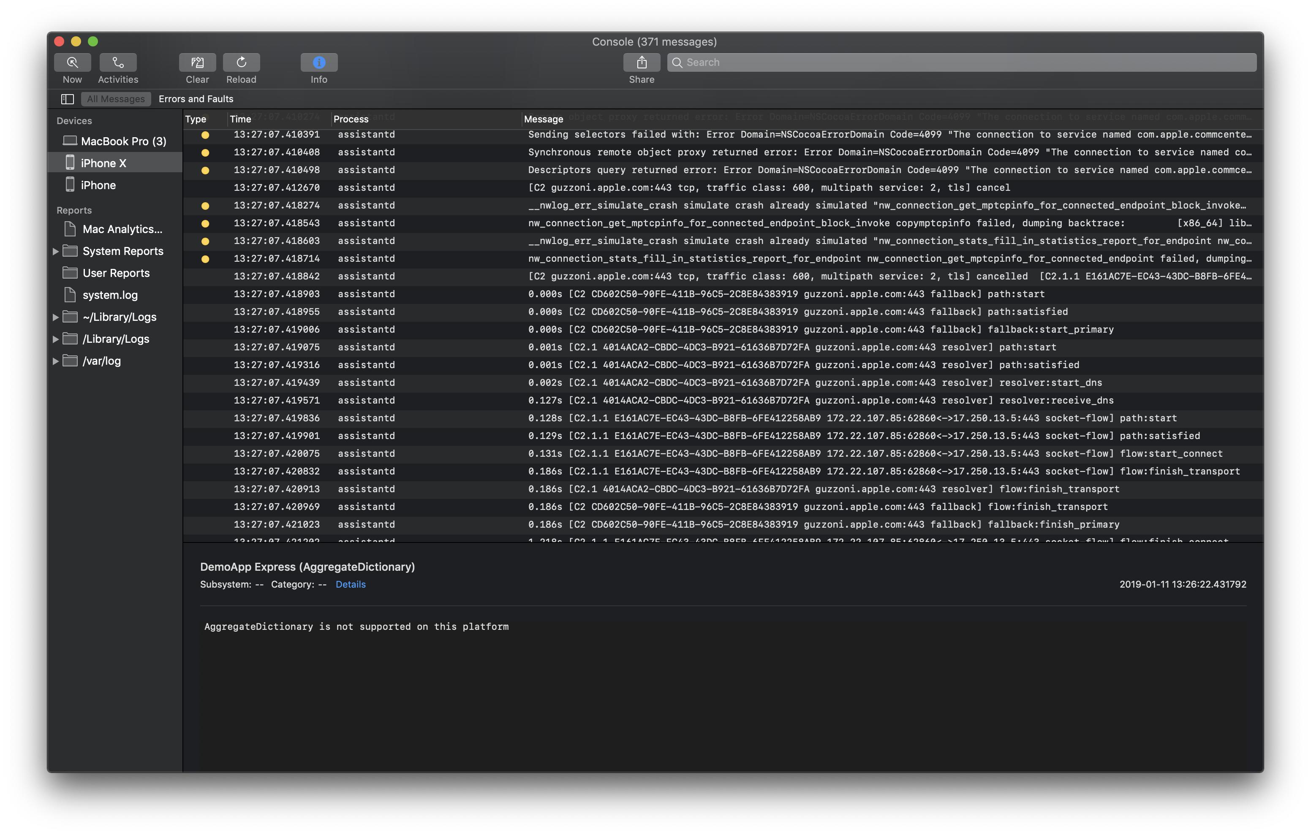Sort by the Process column header
Image resolution: width=1311 pixels, height=835 pixels.
click(x=351, y=119)
